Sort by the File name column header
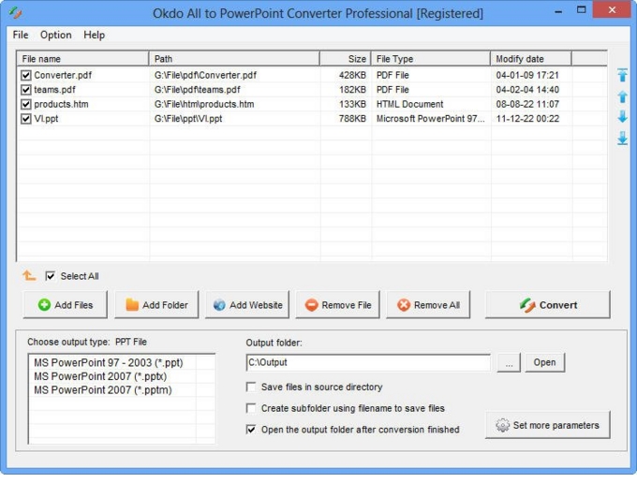 82,59
